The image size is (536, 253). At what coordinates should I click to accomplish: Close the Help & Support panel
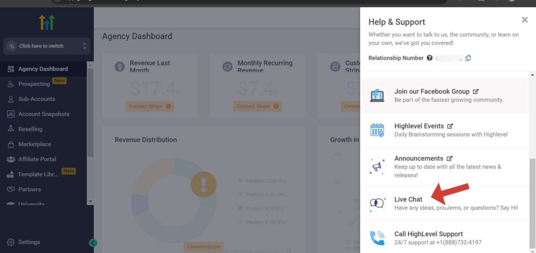click(524, 20)
